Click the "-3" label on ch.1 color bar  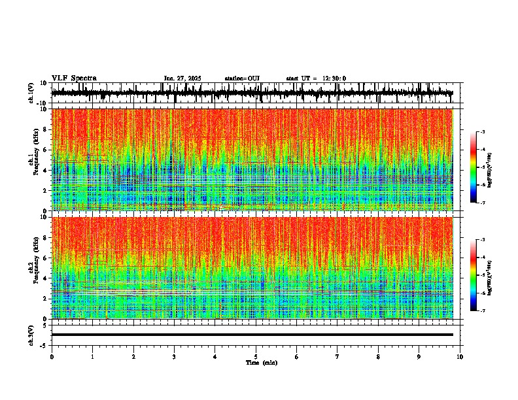pyautogui.click(x=483, y=132)
